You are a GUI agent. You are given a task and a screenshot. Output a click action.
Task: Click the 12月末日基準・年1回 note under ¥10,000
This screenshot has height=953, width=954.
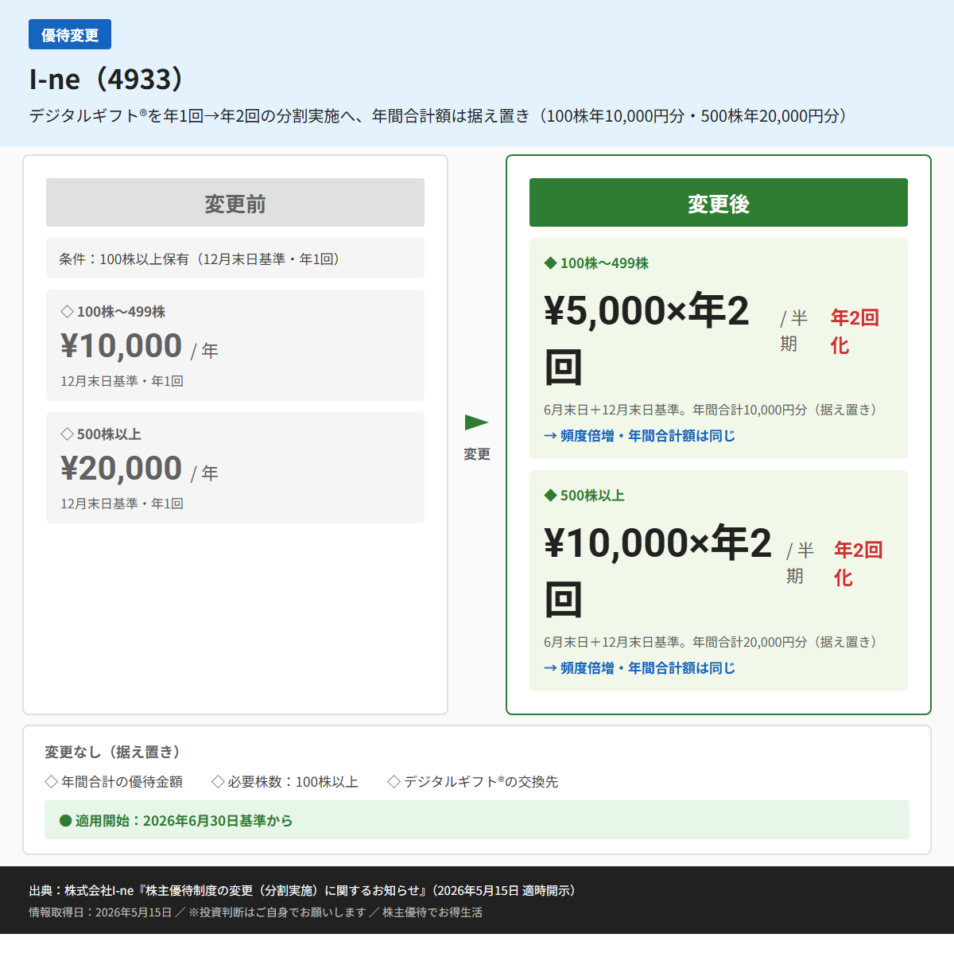coord(122,381)
